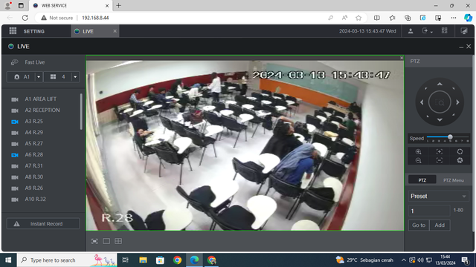Click PTZ focus far icon
476x267 pixels.
point(440,160)
